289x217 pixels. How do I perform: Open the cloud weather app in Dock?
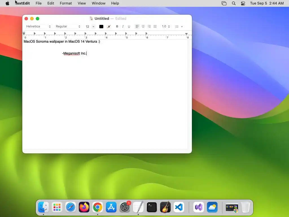pyautogui.click(x=212, y=207)
